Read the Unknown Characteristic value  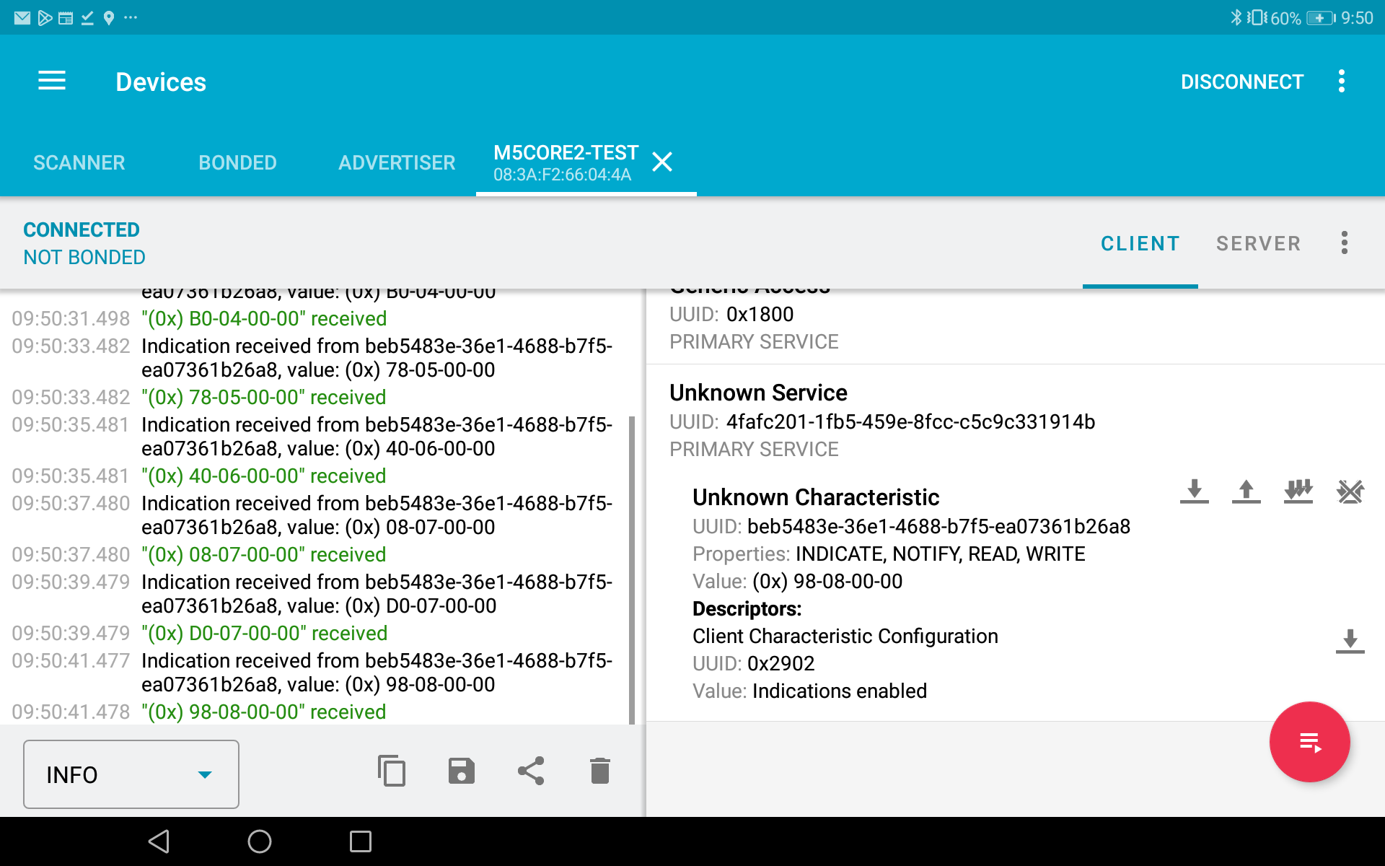1194,491
